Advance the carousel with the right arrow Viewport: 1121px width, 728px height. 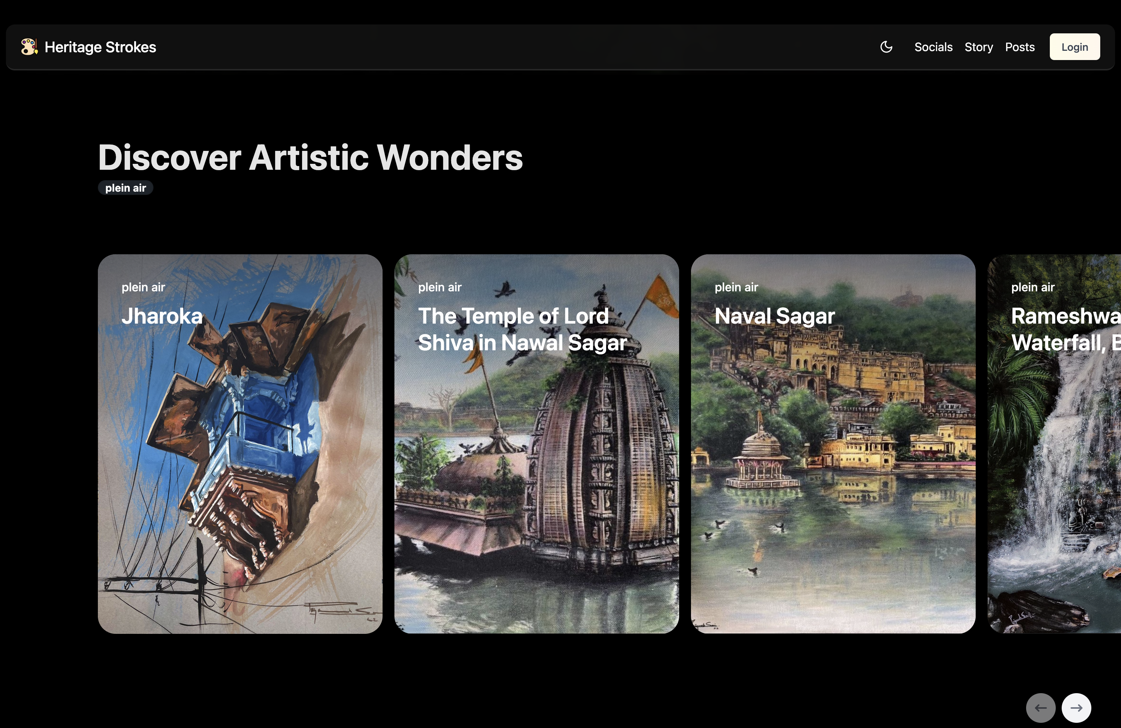click(1076, 708)
